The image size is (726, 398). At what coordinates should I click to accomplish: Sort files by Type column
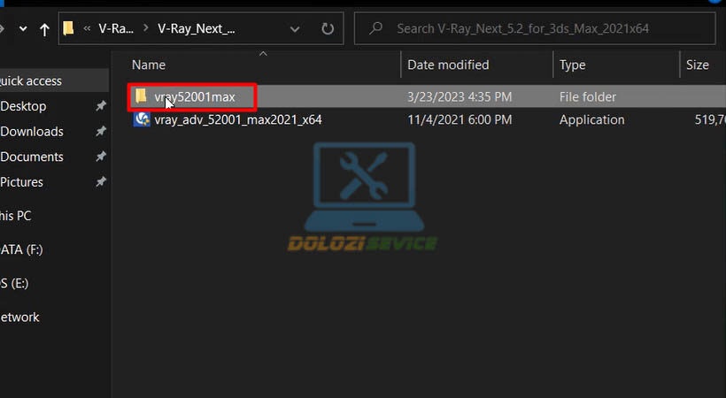(572, 65)
